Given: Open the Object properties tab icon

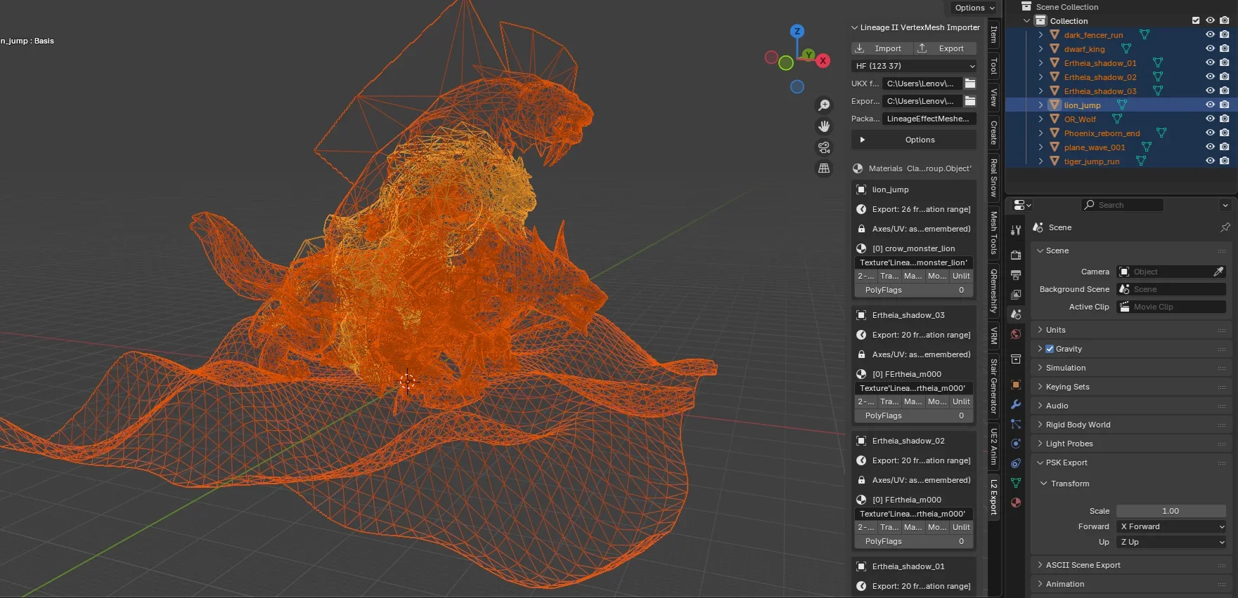Looking at the screenshot, I should tap(1016, 385).
